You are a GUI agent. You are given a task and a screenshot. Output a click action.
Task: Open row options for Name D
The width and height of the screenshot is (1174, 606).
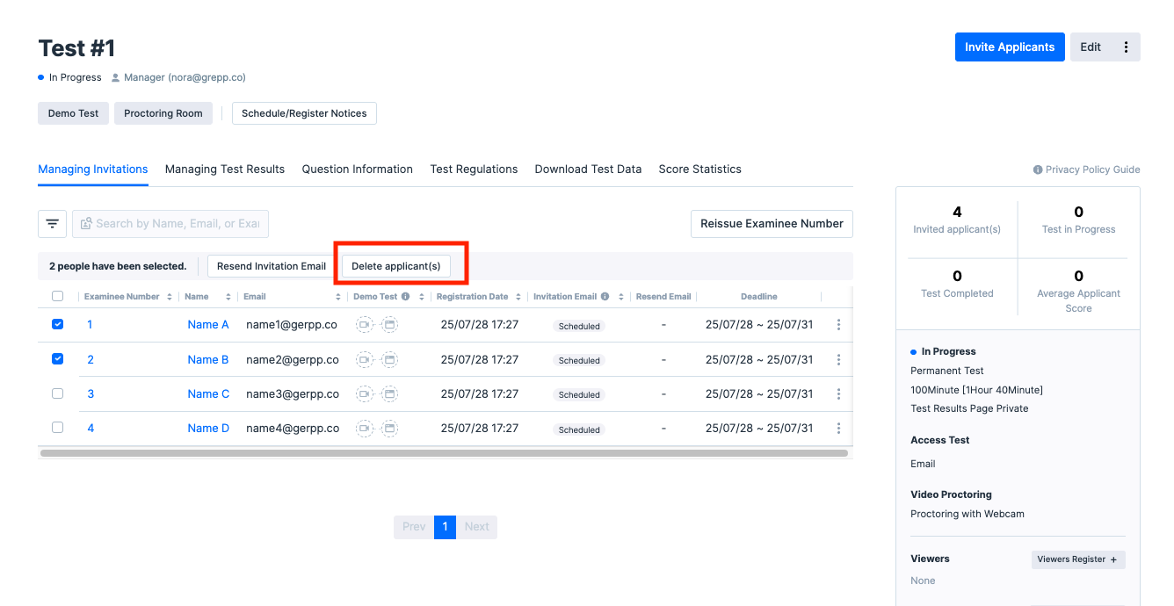click(838, 429)
